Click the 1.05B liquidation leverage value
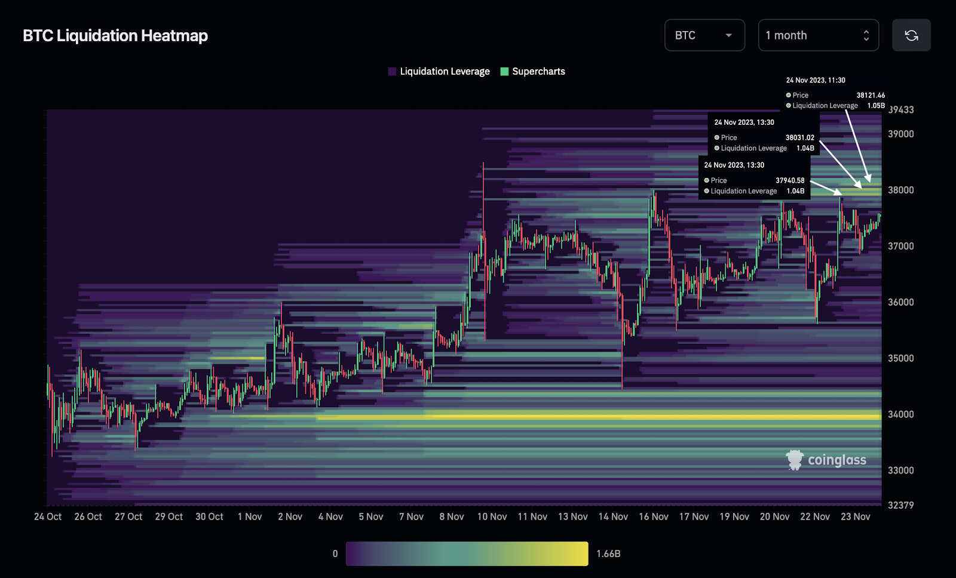This screenshot has height=578, width=956. (876, 106)
